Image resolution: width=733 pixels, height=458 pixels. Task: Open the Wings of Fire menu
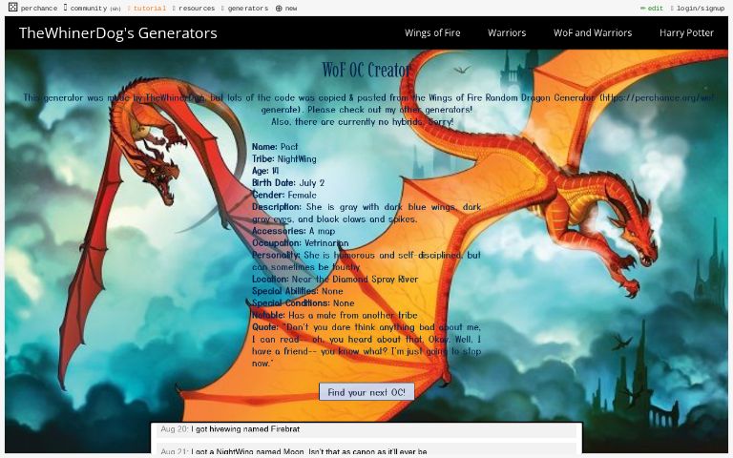point(432,32)
